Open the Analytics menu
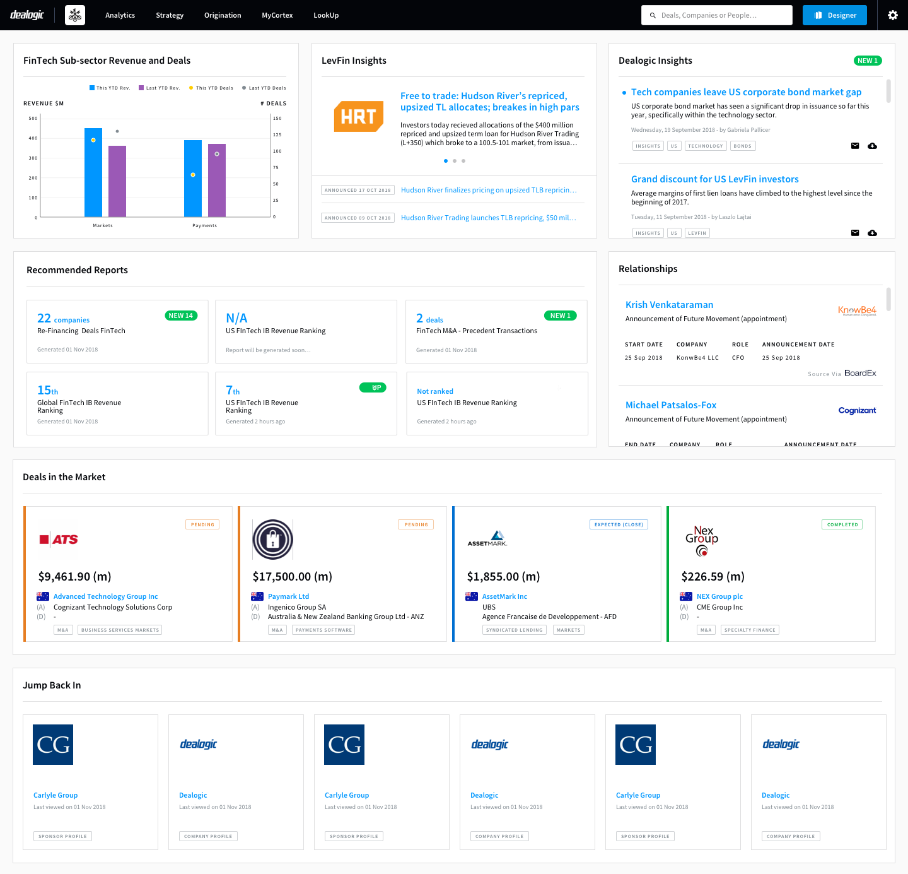908x874 pixels. (x=120, y=15)
